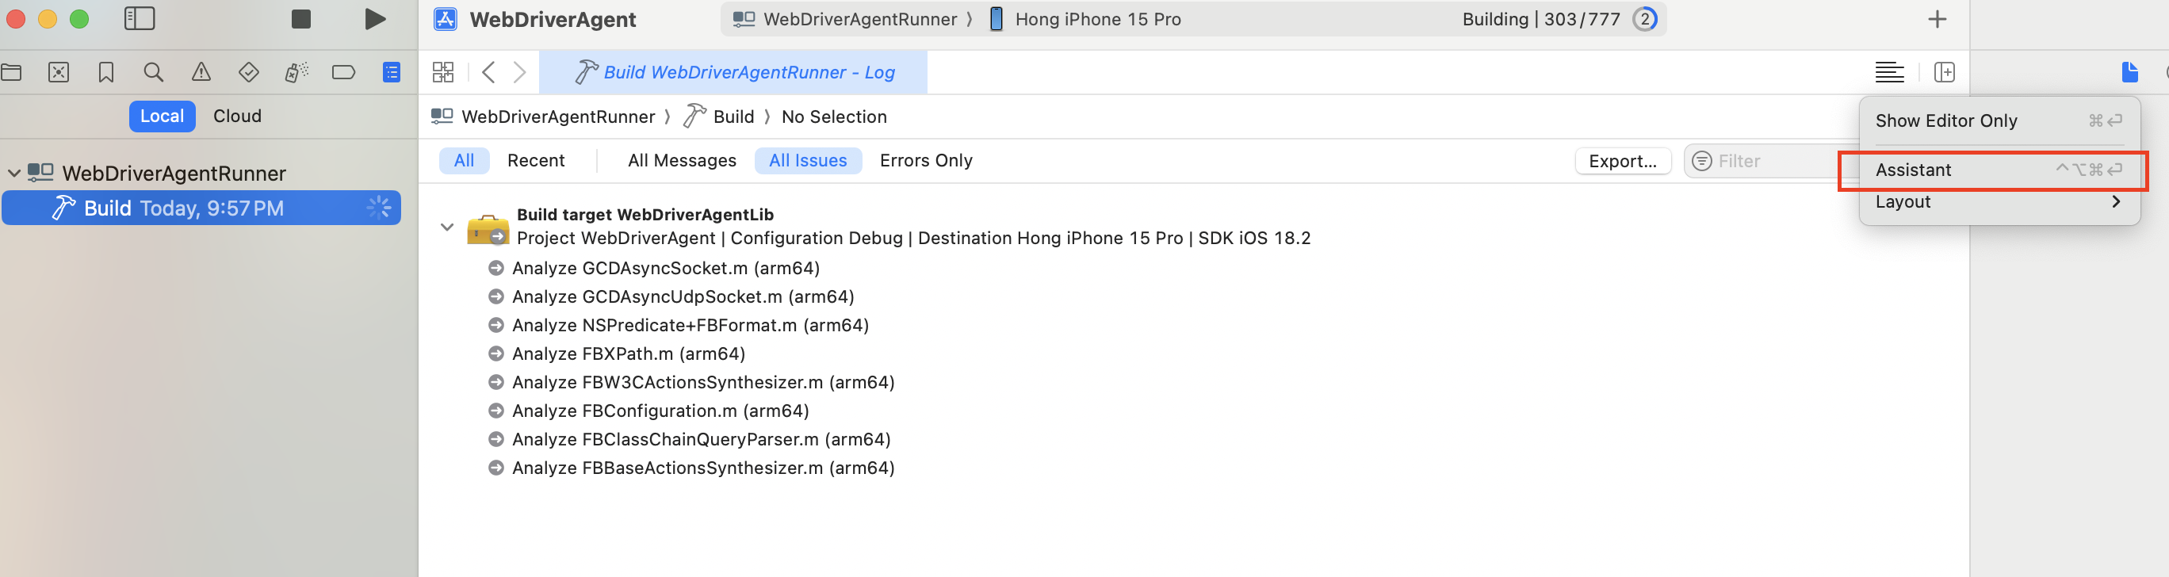The width and height of the screenshot is (2169, 577).
Task: Click the plus Library button
Action: (x=1938, y=19)
